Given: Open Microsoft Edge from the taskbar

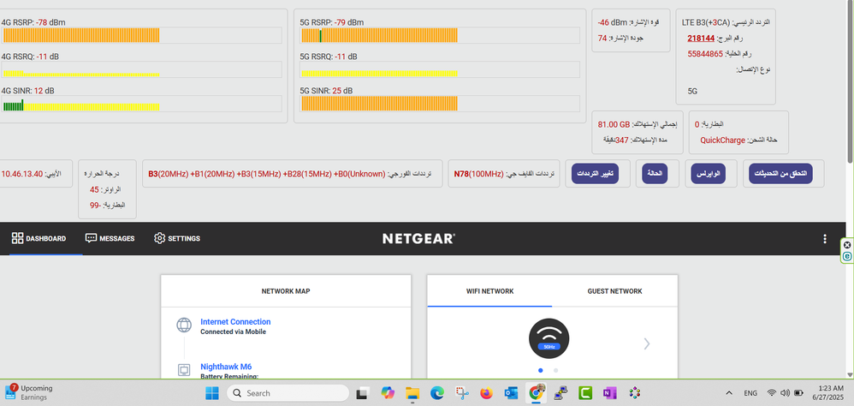Looking at the screenshot, I should point(436,393).
